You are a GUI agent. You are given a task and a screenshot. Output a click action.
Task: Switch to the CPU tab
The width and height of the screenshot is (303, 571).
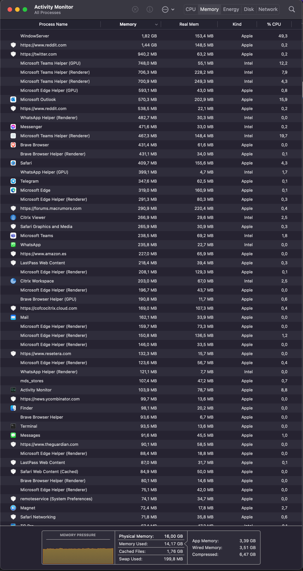click(x=191, y=9)
